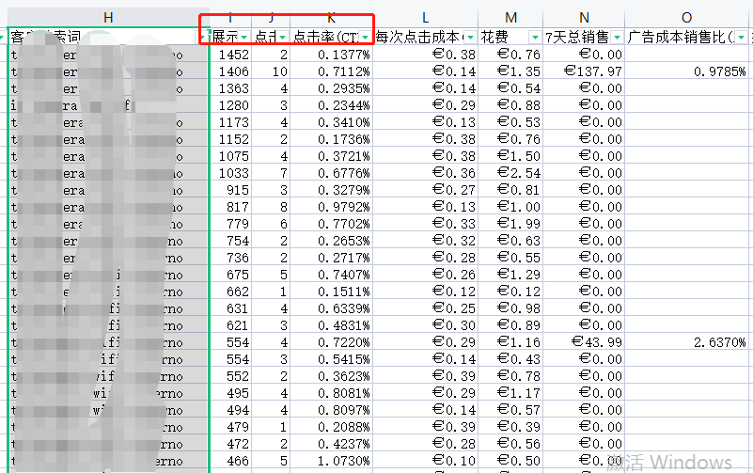The width and height of the screenshot is (753, 473).
Task: Select the cost-per-click cell €0.10
Action: 426,461
